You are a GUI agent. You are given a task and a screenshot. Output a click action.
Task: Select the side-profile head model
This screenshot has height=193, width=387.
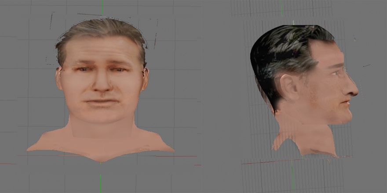tap(305, 91)
